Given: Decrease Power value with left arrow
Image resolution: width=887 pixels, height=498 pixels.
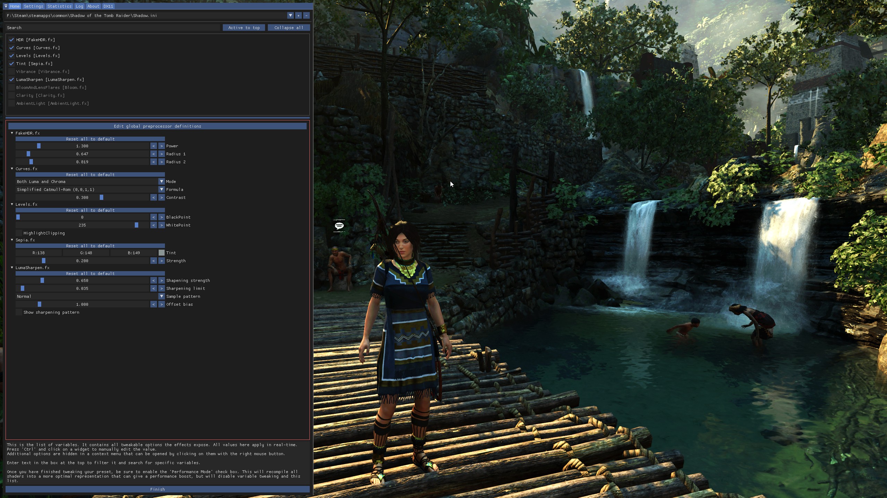Looking at the screenshot, I should click(153, 146).
